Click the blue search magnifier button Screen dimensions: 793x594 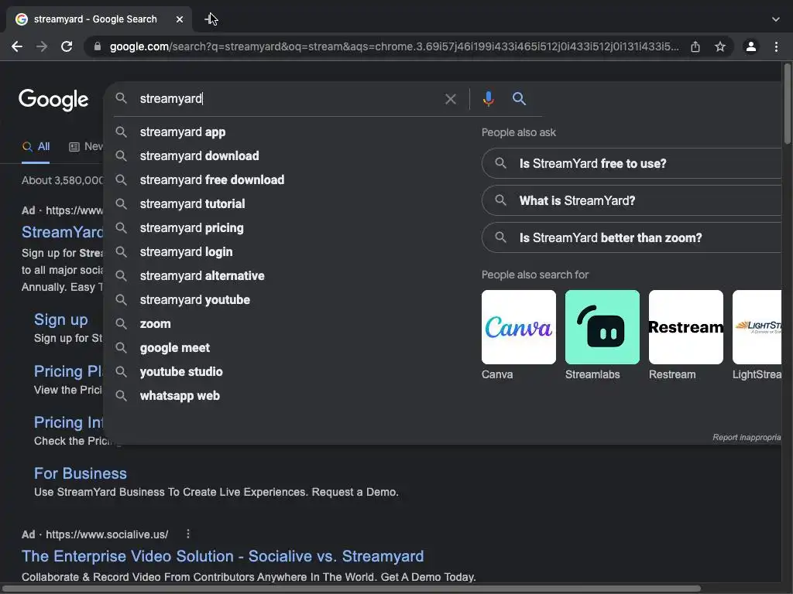point(519,98)
